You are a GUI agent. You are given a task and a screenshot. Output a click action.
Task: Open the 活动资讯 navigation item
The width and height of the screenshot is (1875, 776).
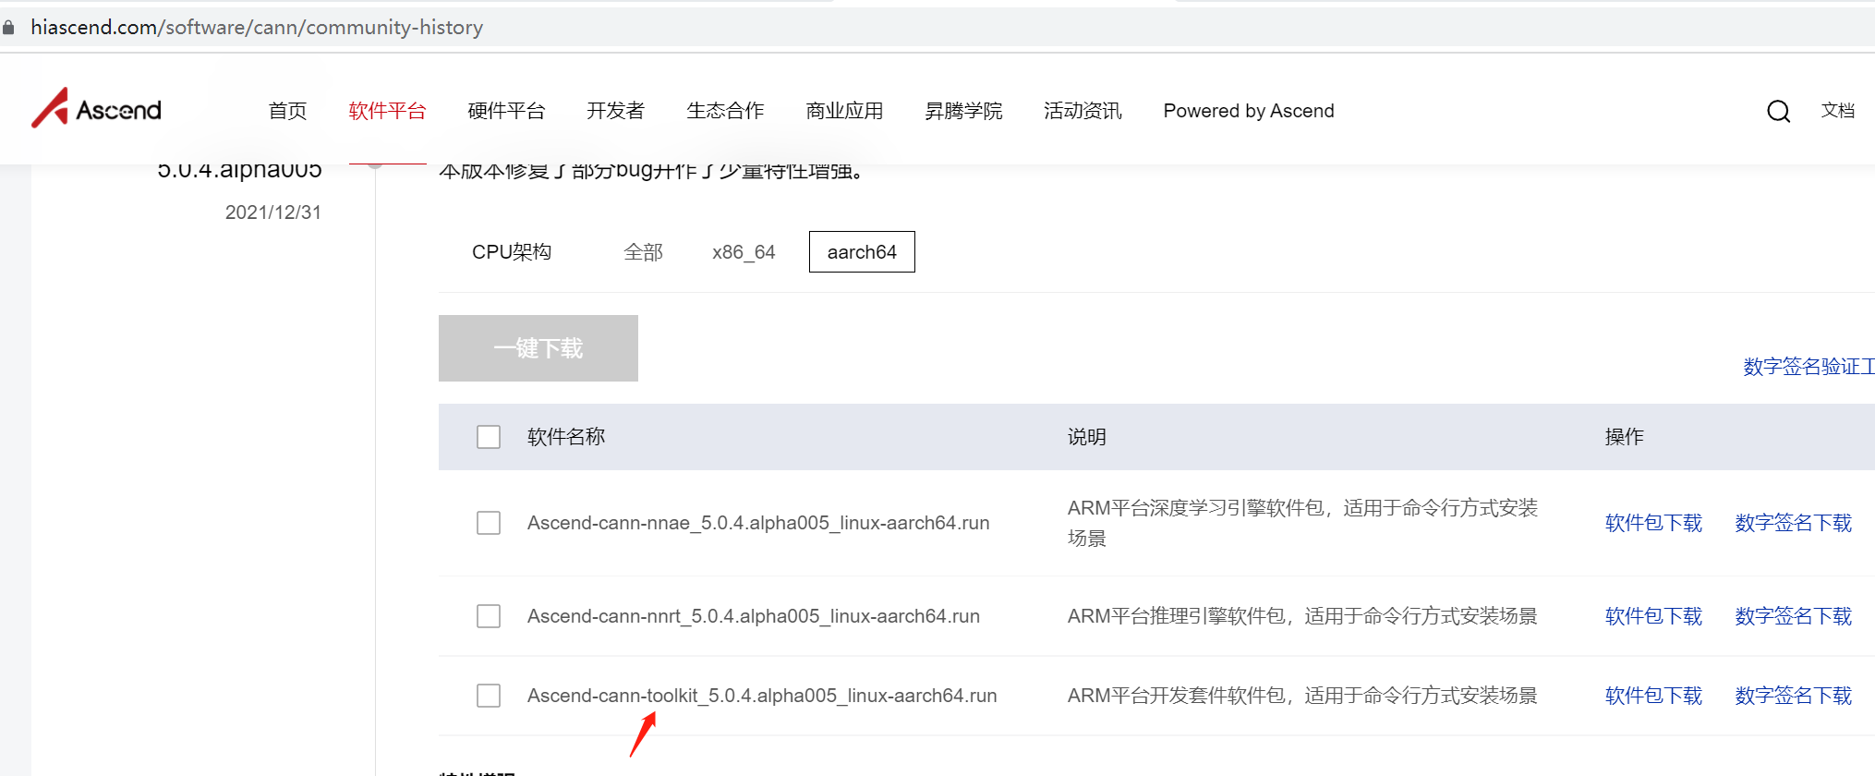click(1083, 111)
